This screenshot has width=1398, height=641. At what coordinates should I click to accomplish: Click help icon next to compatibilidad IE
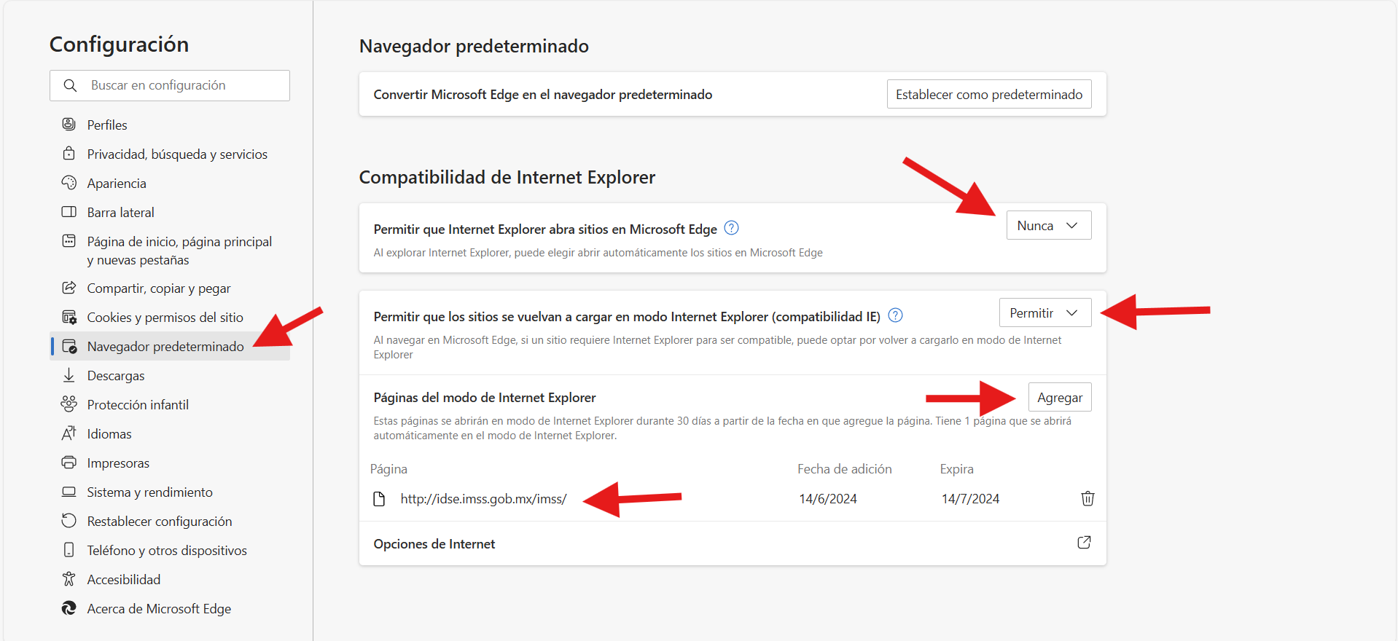coord(896,315)
